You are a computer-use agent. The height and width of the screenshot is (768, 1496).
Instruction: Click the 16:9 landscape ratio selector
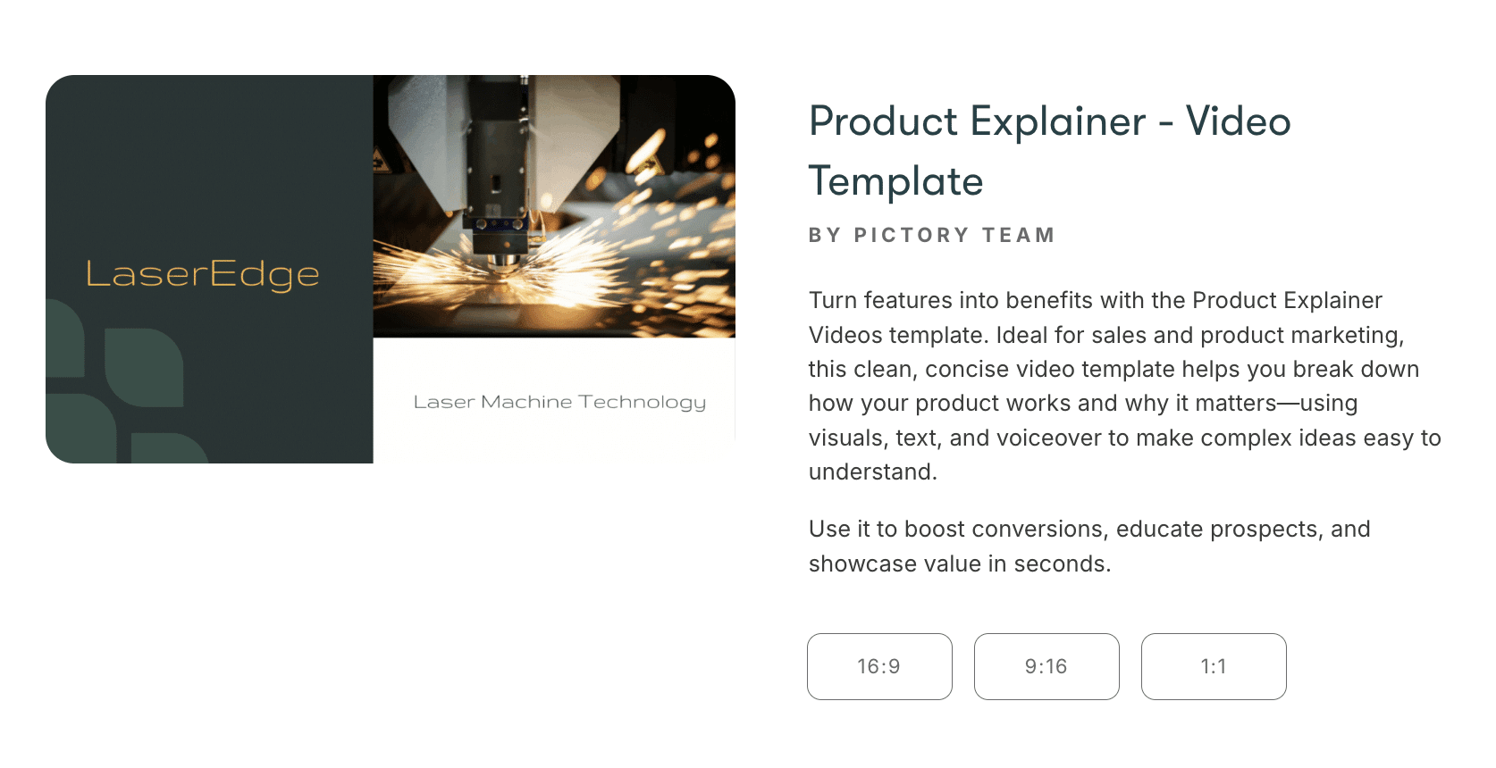(x=879, y=666)
